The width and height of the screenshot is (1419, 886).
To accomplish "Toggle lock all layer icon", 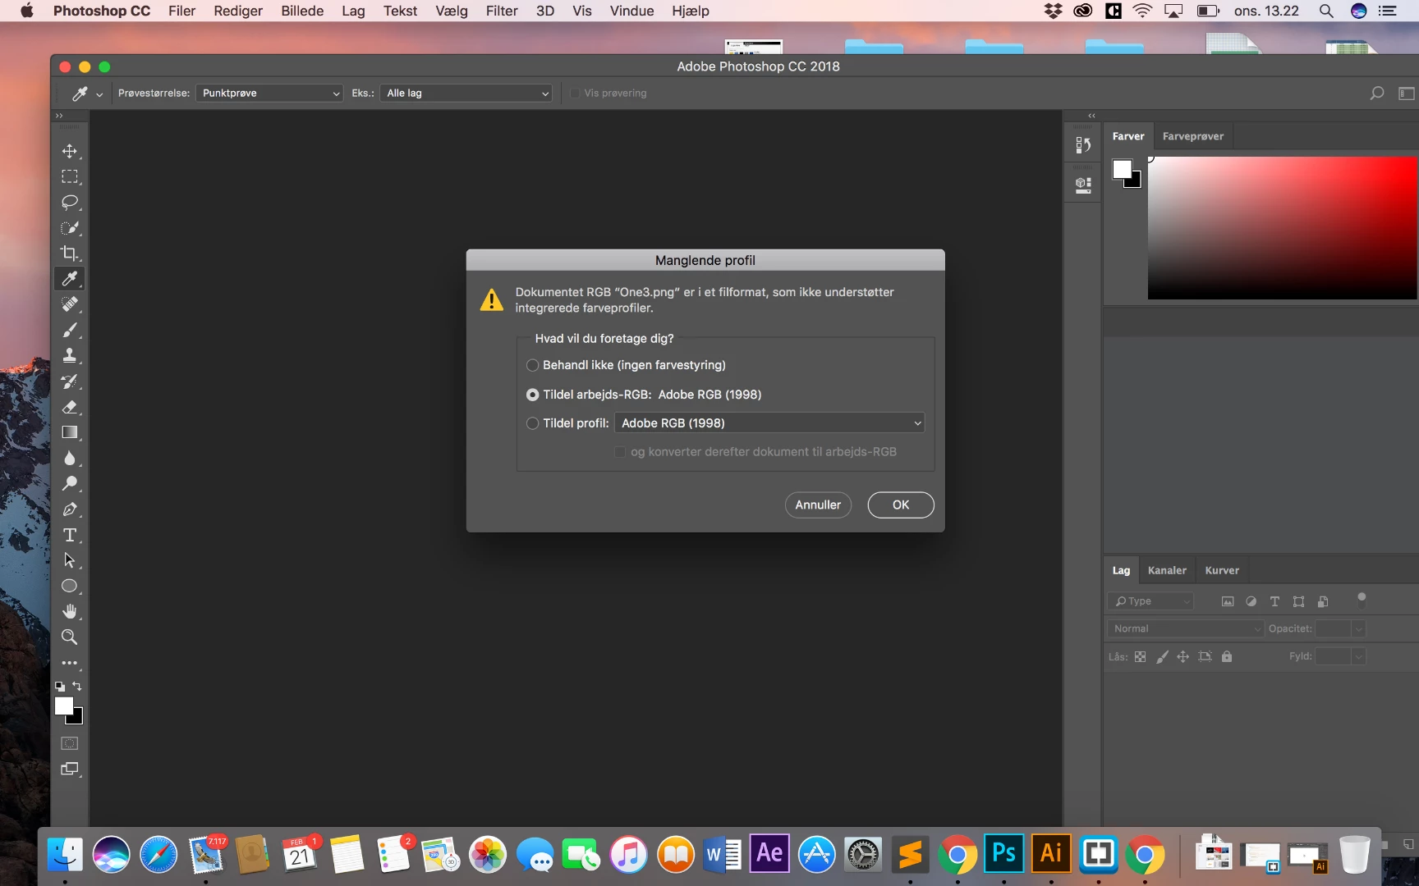I will (1227, 656).
